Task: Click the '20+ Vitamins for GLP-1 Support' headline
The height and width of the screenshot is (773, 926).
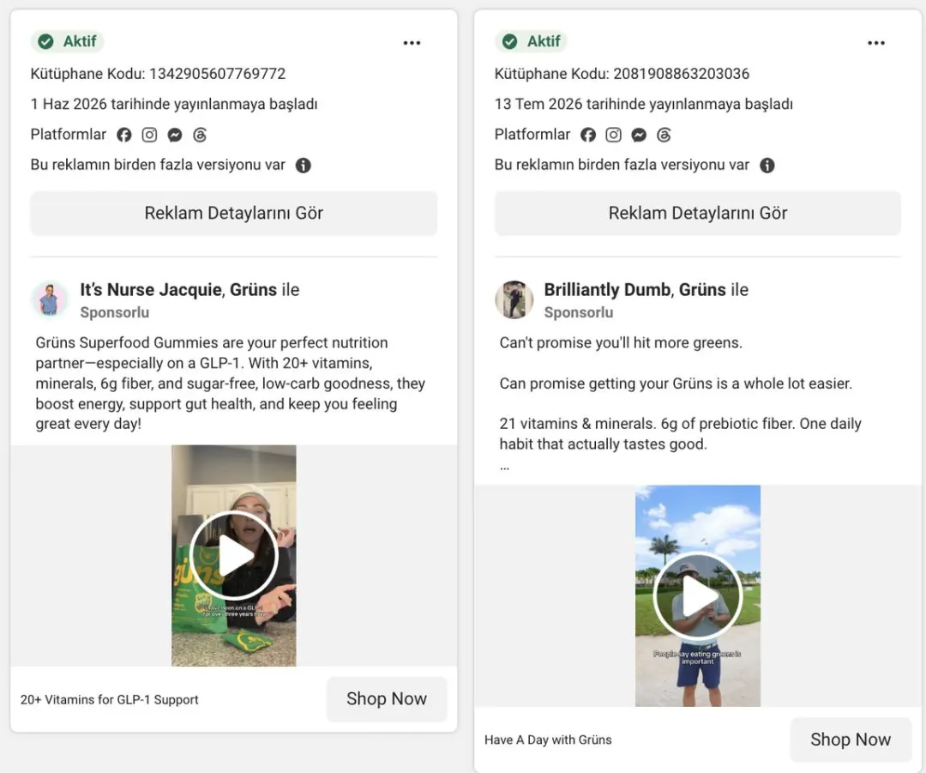Action: click(x=109, y=700)
